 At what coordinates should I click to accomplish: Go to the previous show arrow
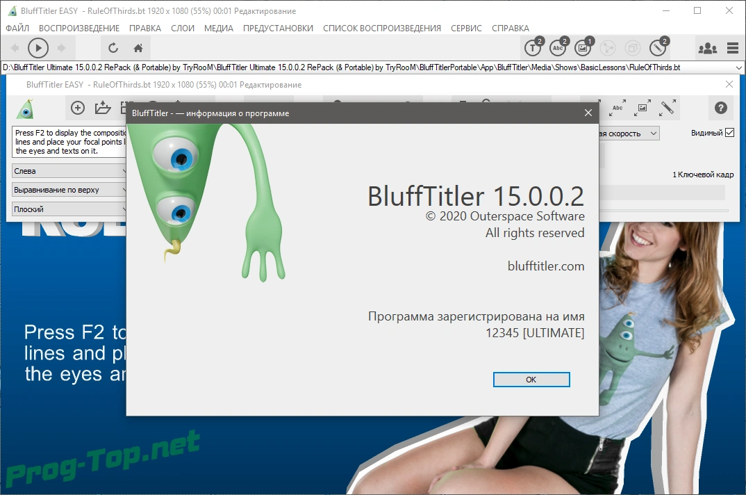15,48
